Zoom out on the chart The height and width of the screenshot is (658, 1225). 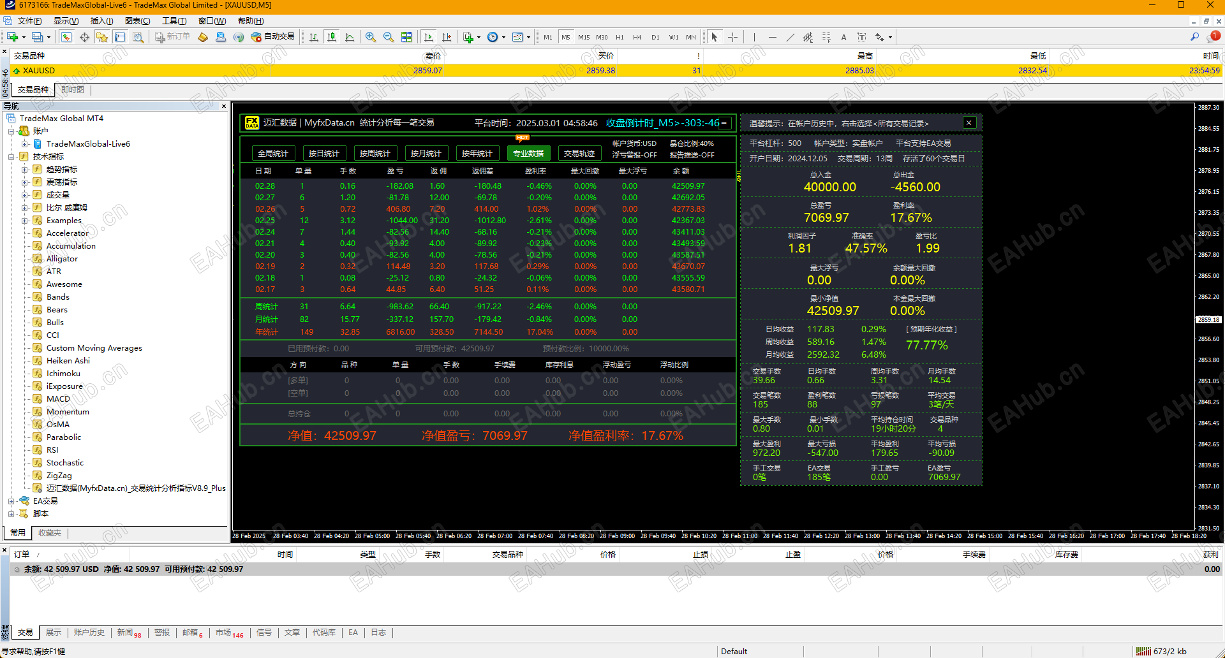(389, 37)
